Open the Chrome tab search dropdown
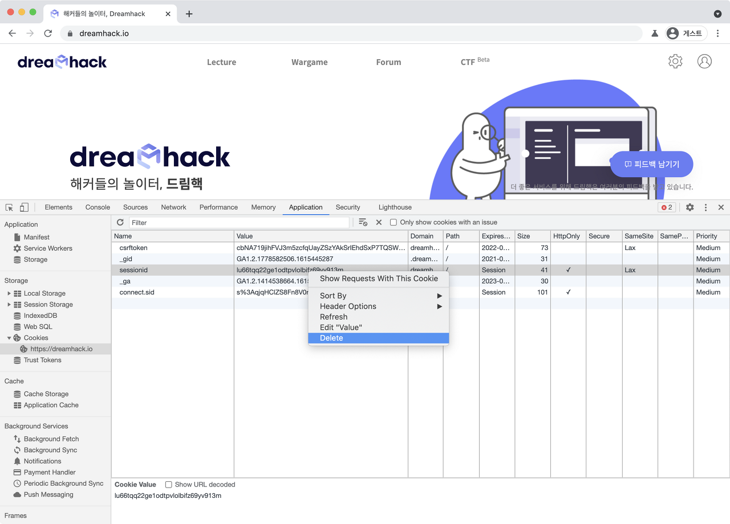The image size is (730, 524). (x=717, y=14)
